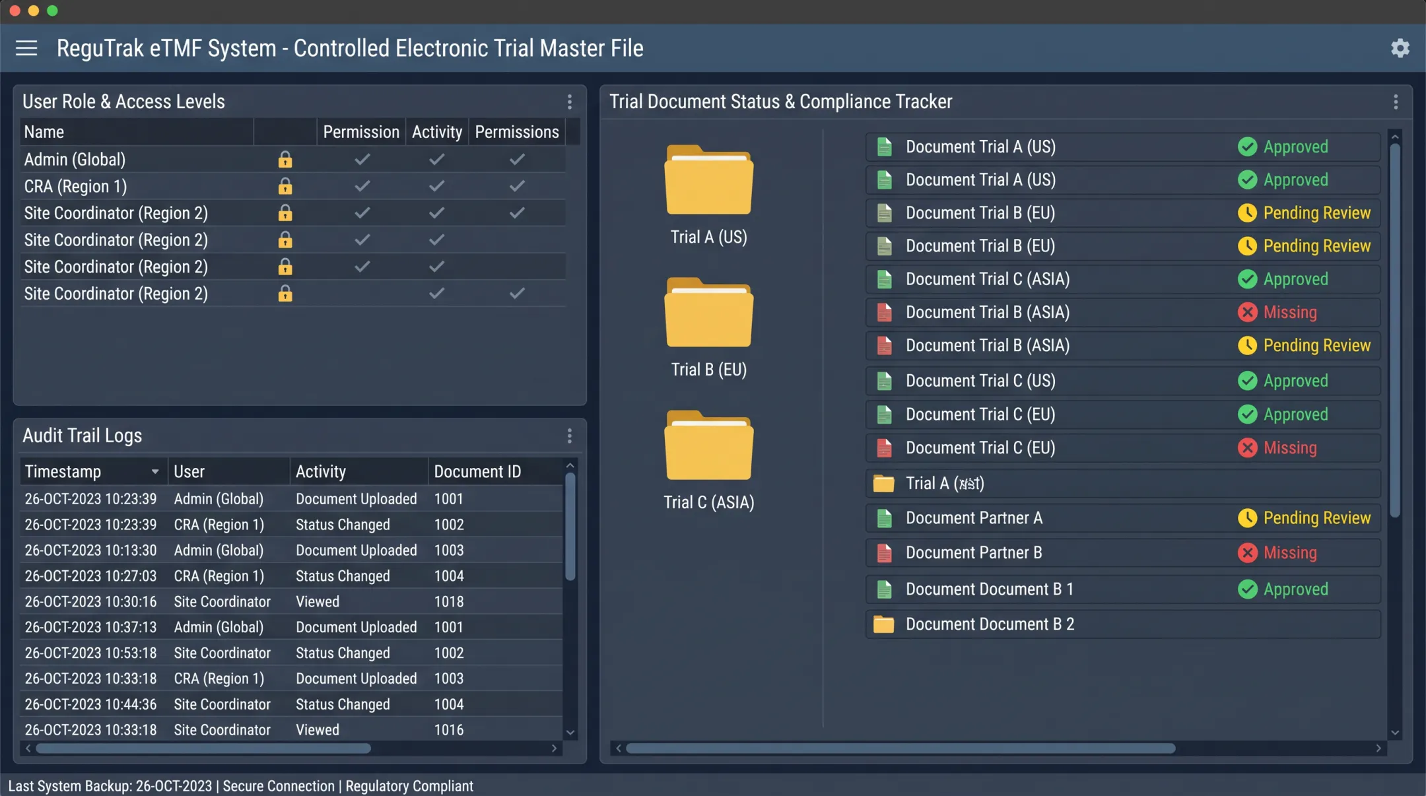Open User Role & Access Levels options menu
1426x796 pixels.
[x=569, y=102]
